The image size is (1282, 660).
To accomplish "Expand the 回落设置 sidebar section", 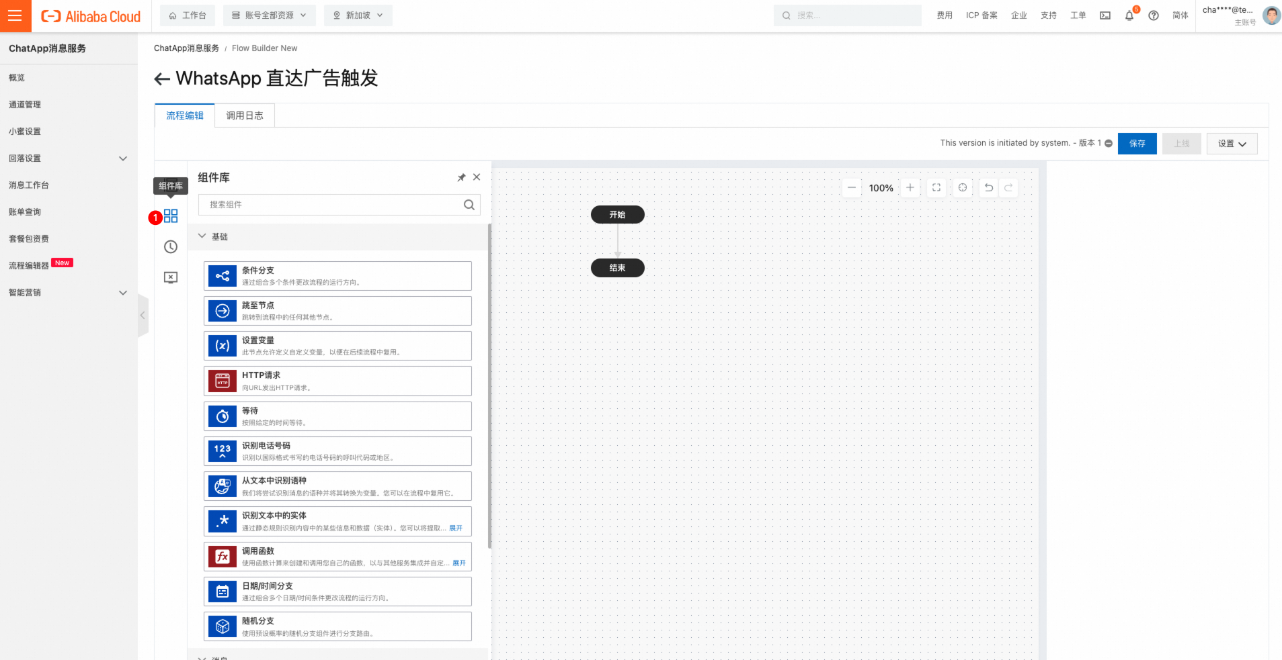I will pos(123,158).
